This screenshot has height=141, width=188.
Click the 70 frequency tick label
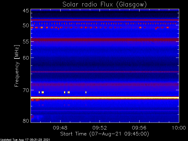26,90
